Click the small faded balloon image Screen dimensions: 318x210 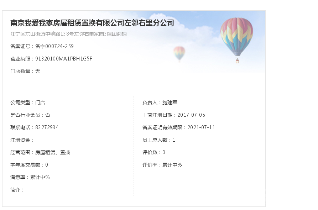(x=179, y=54)
